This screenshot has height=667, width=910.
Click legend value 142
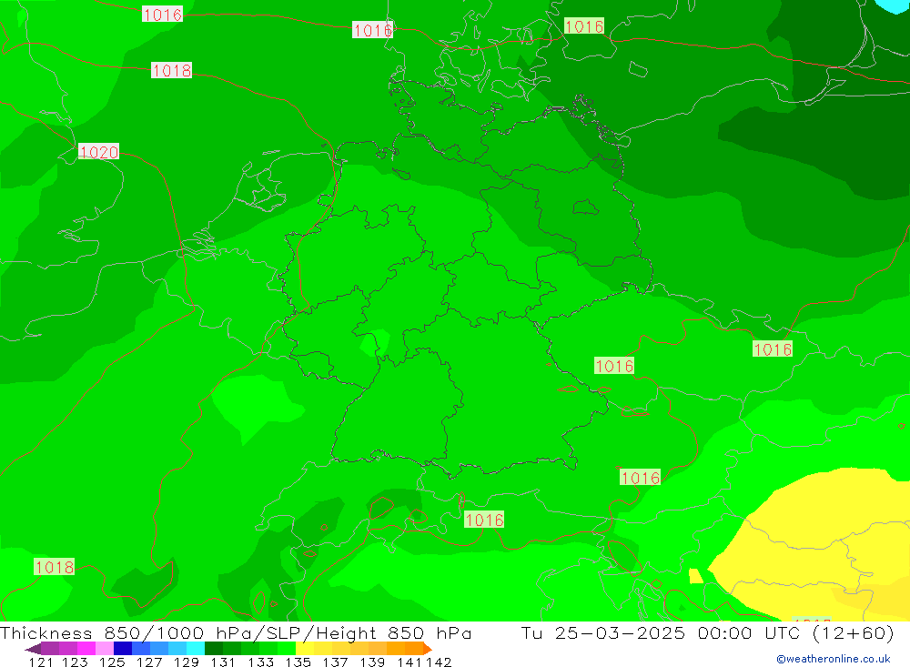(439, 662)
